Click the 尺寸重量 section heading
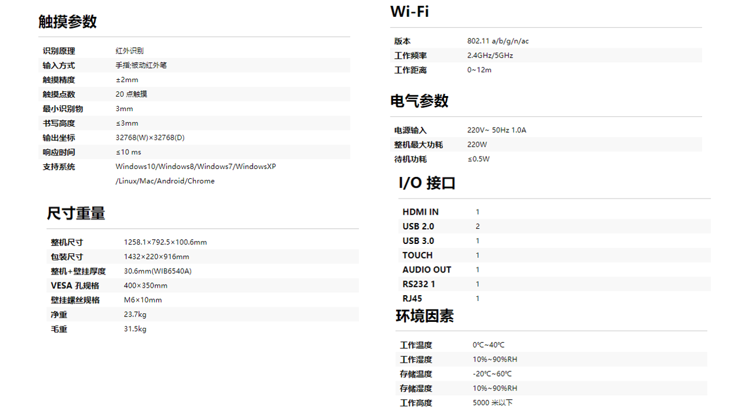Viewport: 730px width, 411px height. click(x=76, y=213)
